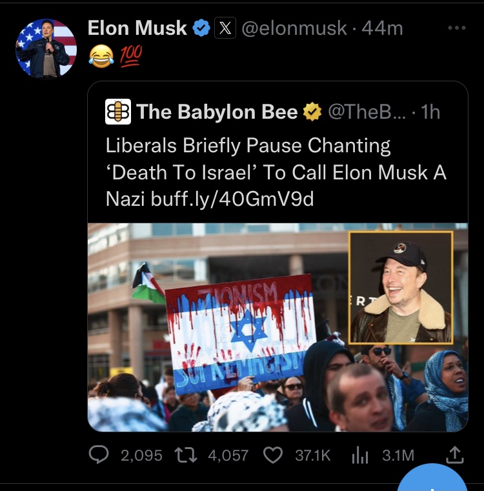Open the buff.ly/40GmV9d link

tap(232, 199)
